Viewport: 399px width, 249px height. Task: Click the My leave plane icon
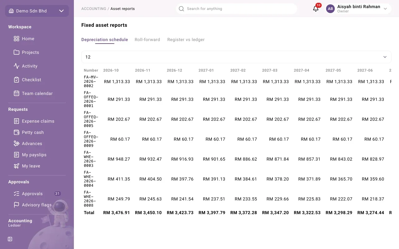coord(17,166)
